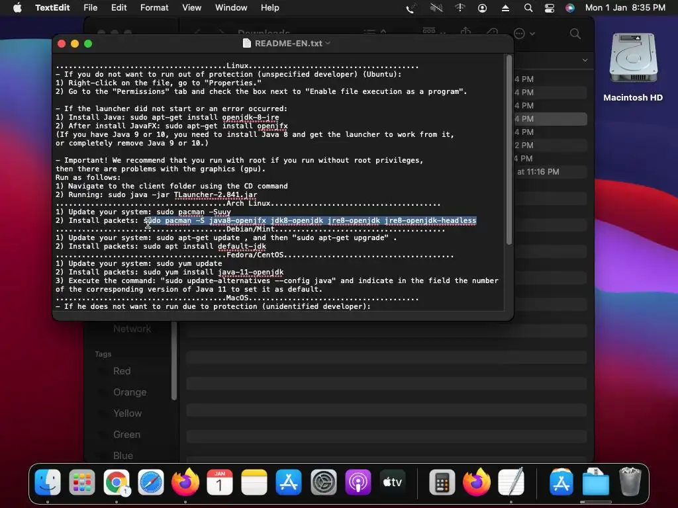Image resolution: width=678 pixels, height=508 pixels.
Task: Open Calculator from the Dock
Action: 442,482
